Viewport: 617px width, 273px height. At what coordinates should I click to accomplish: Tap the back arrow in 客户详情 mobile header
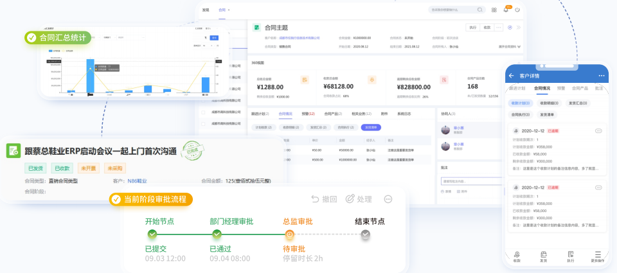click(512, 76)
